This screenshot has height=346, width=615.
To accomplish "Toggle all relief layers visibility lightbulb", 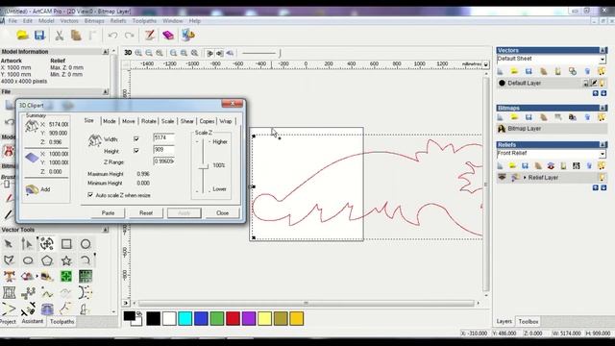I will [602, 166].
